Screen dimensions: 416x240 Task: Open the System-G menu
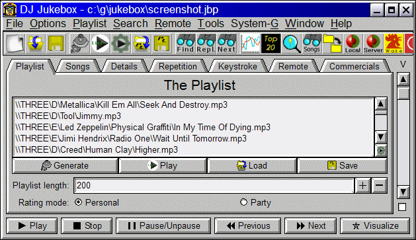click(255, 24)
